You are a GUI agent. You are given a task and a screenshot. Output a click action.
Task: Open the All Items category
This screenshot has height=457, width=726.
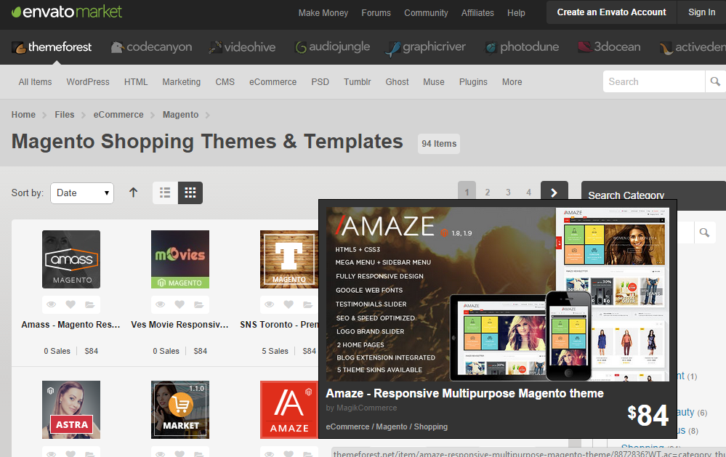pyautogui.click(x=35, y=82)
